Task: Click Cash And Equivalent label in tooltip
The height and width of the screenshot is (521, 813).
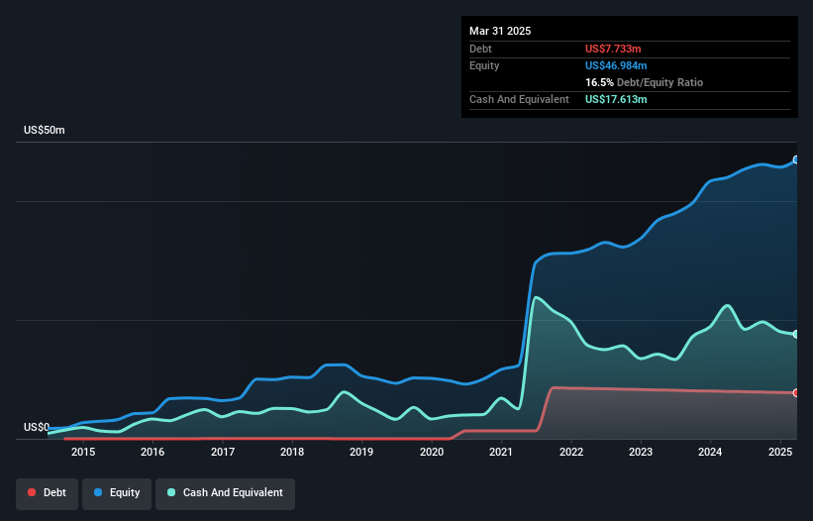Action: click(x=519, y=99)
